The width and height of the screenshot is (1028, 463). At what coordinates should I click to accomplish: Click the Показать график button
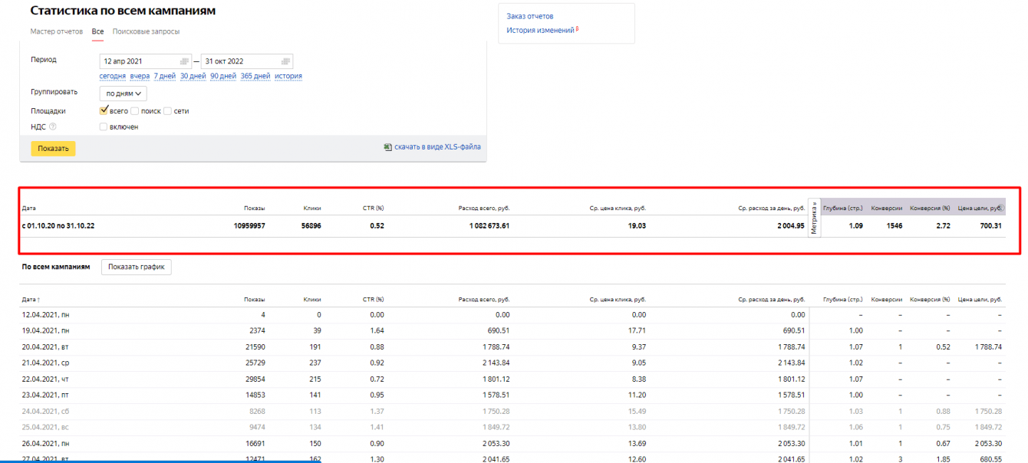[x=137, y=267]
